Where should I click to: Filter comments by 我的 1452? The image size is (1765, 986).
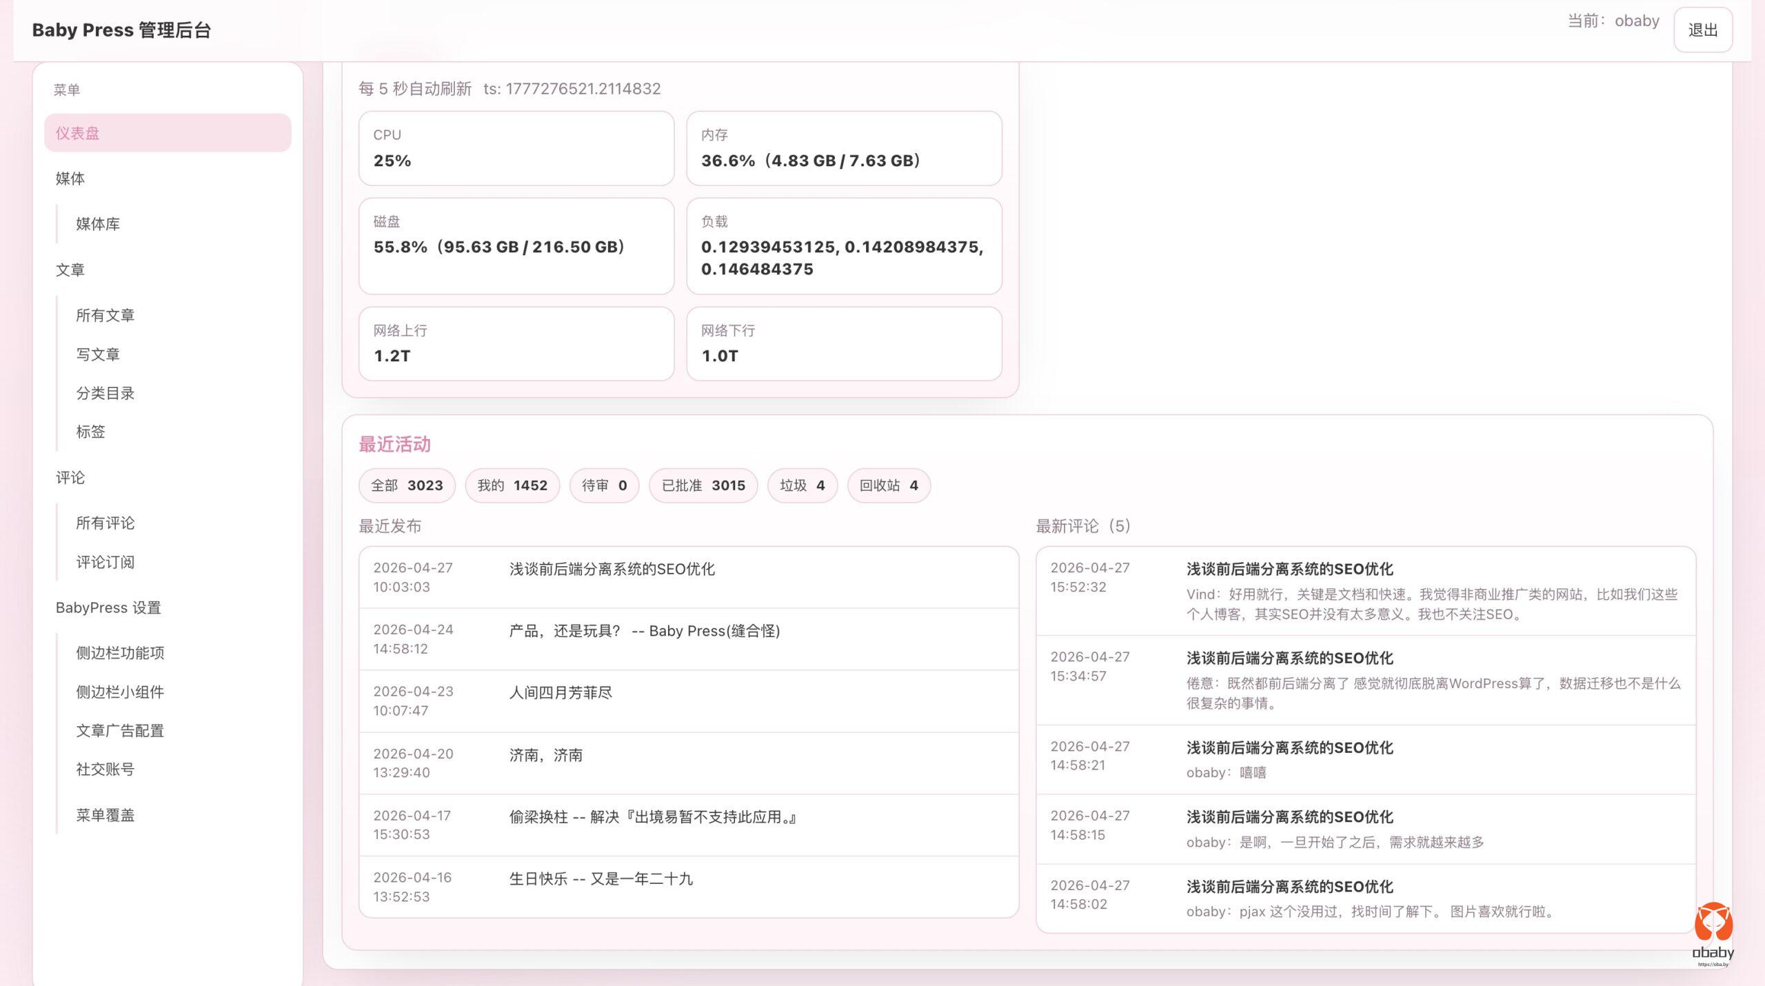(512, 485)
